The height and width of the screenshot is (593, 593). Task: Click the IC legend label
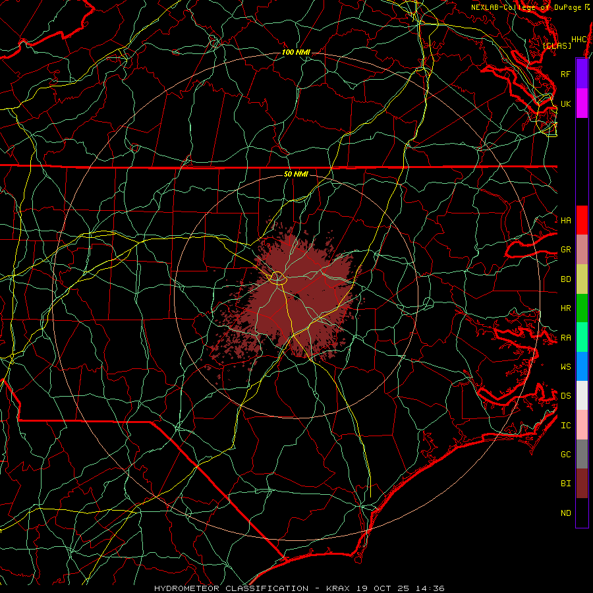565,426
